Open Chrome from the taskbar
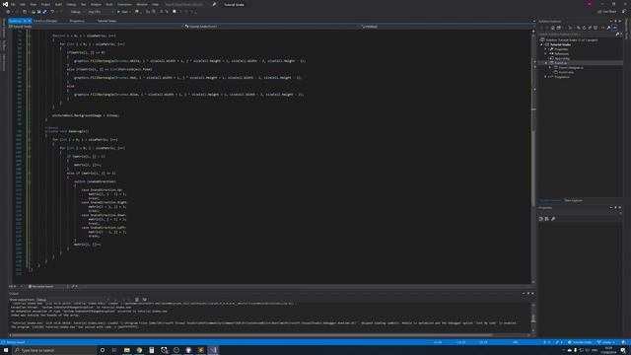The width and height of the screenshot is (631, 355). point(139,350)
